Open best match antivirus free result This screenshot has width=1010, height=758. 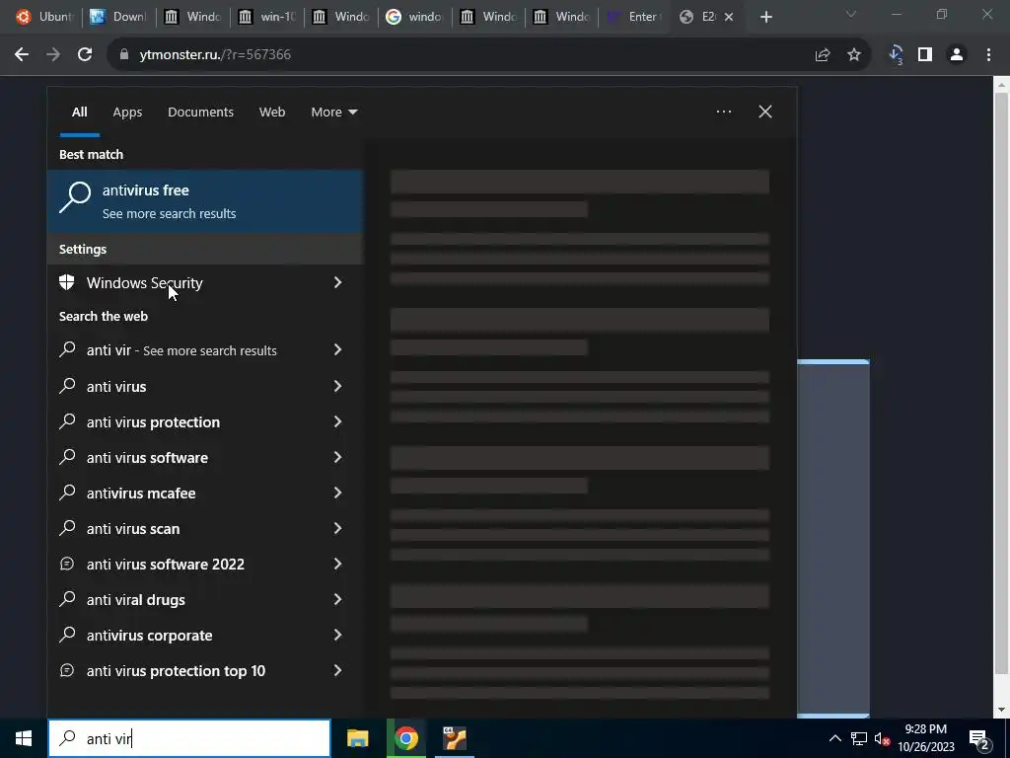205,201
